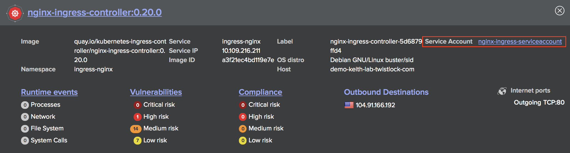Click the File System count badge
This screenshot has height=153, width=570.
point(25,129)
